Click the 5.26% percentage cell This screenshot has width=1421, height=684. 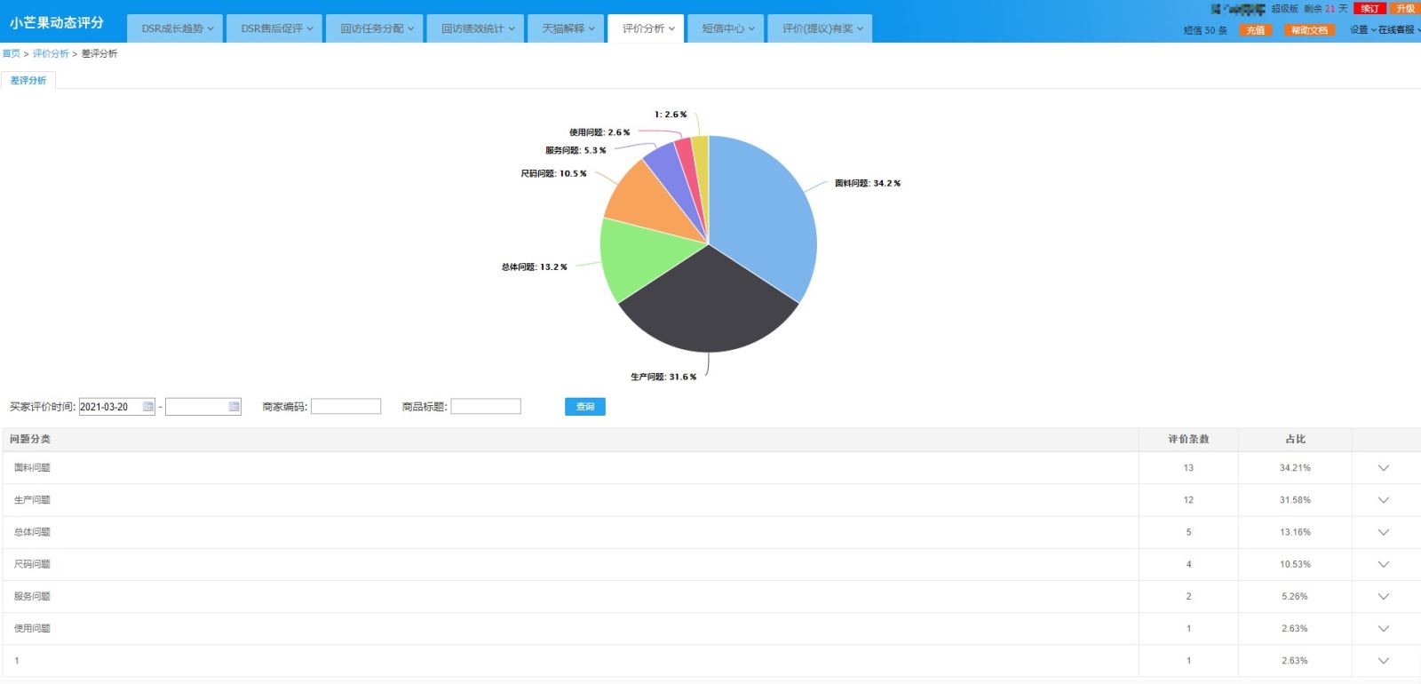(1295, 596)
